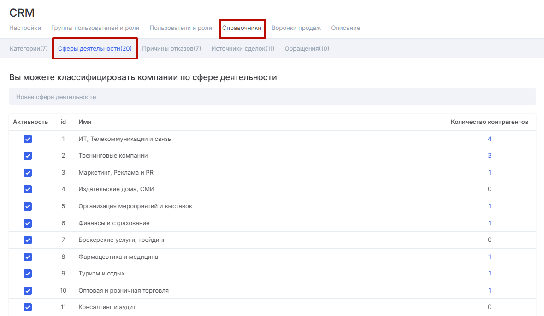This screenshot has width=544, height=316.
Task: Toggle checkbox for Консалтинг и аудит
Action: (x=28, y=307)
